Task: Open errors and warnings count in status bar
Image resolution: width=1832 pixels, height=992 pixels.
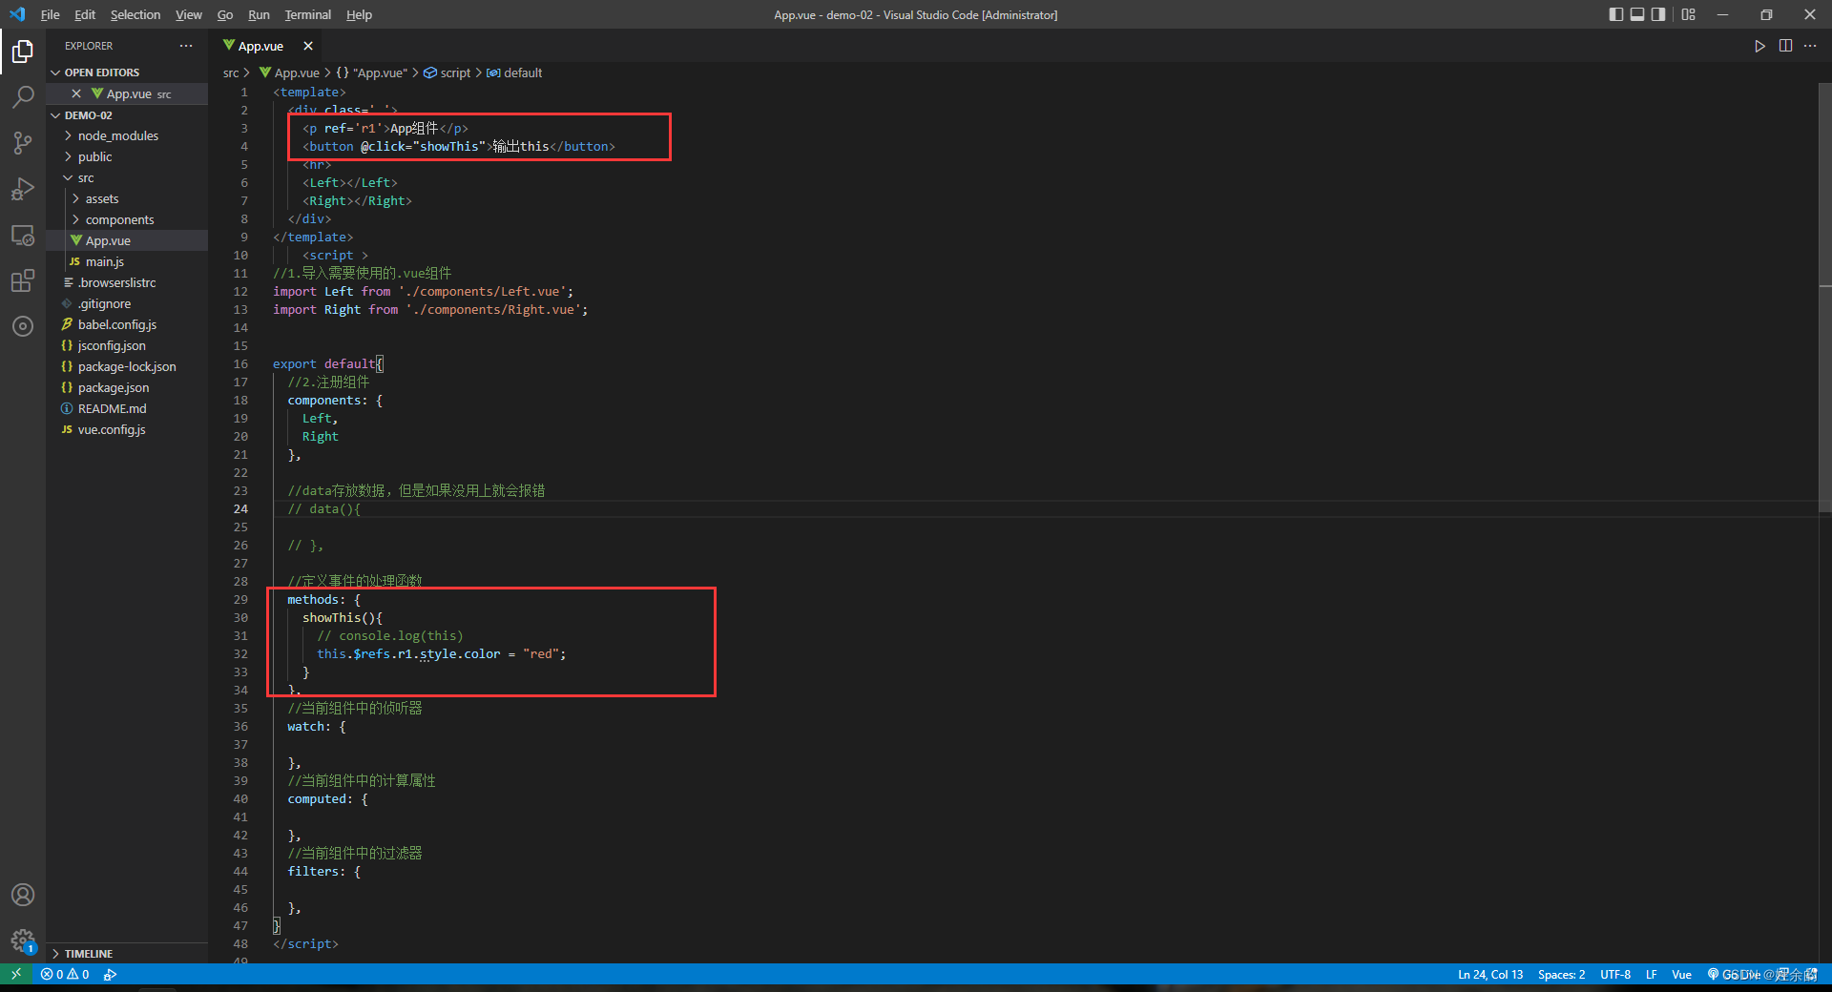Action: (x=65, y=974)
